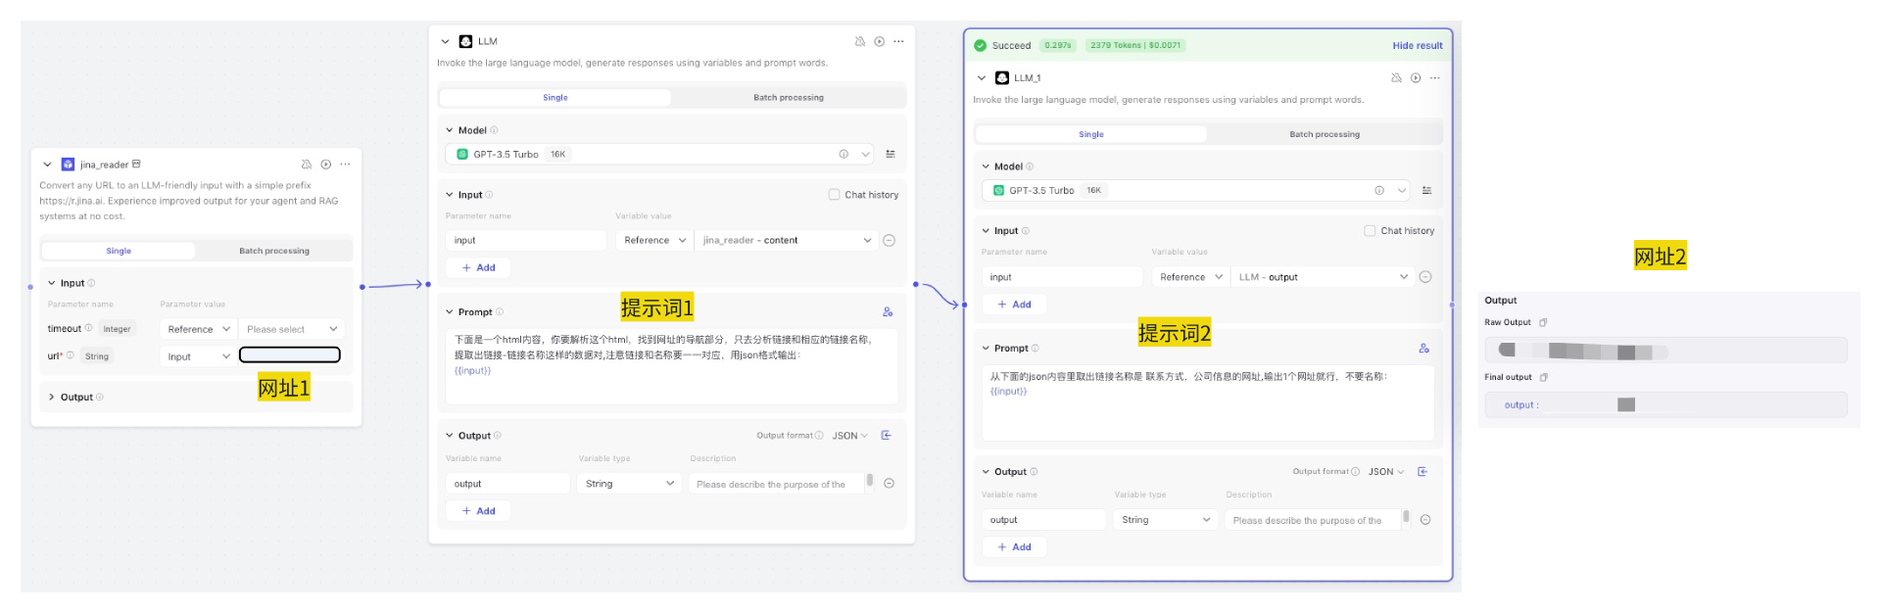Open model settings sliders icon in LLM node
The height and width of the screenshot is (613, 1881).
[x=891, y=154]
